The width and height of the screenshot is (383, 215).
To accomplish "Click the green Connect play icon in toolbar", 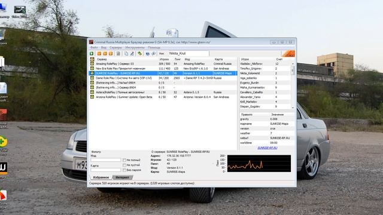I will coord(92,54).
